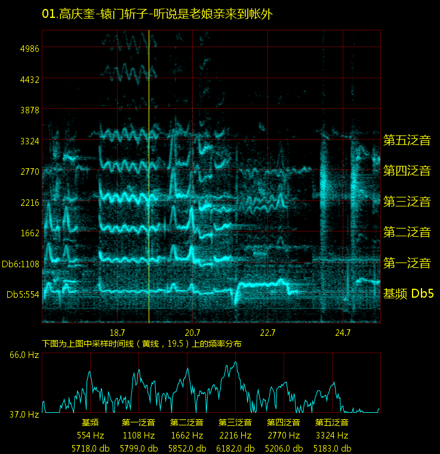The height and width of the screenshot is (454, 440).
Task: Click the song title text at top
Action: (x=157, y=14)
